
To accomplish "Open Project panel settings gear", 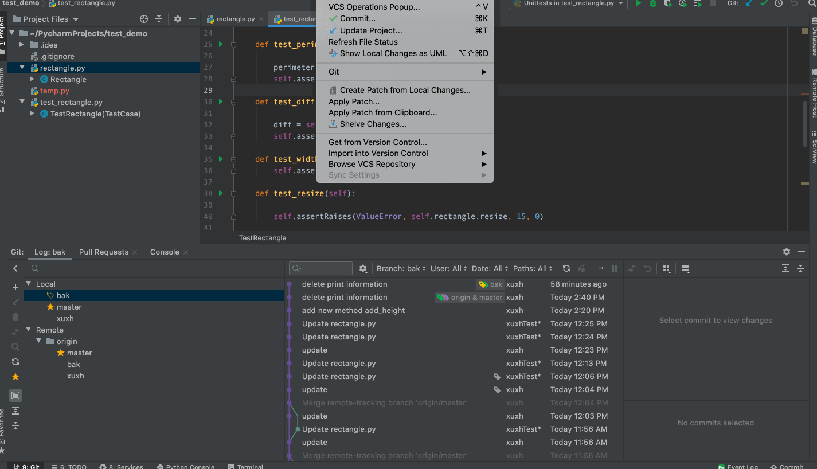I will pos(178,19).
